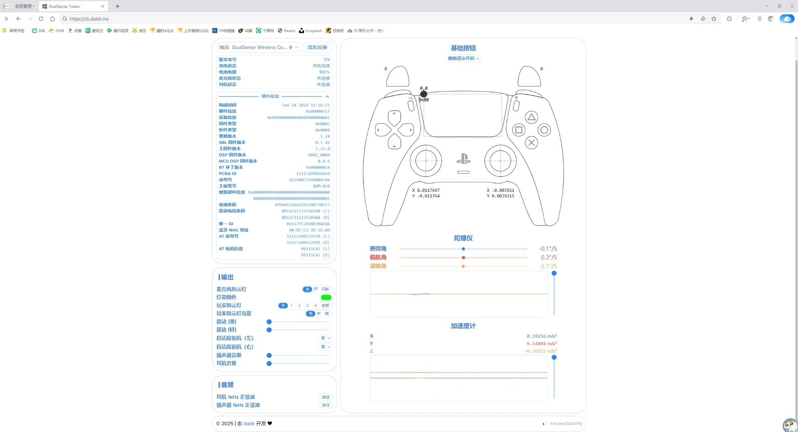
Task: Set player LED brightness to 暗
Action: point(327,314)
